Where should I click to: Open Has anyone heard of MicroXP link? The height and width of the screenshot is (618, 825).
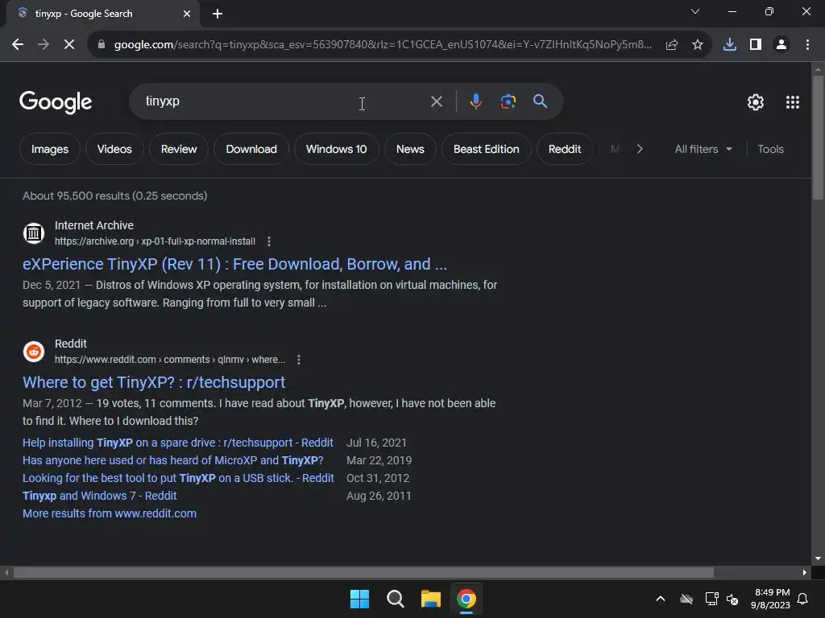[x=172, y=460]
